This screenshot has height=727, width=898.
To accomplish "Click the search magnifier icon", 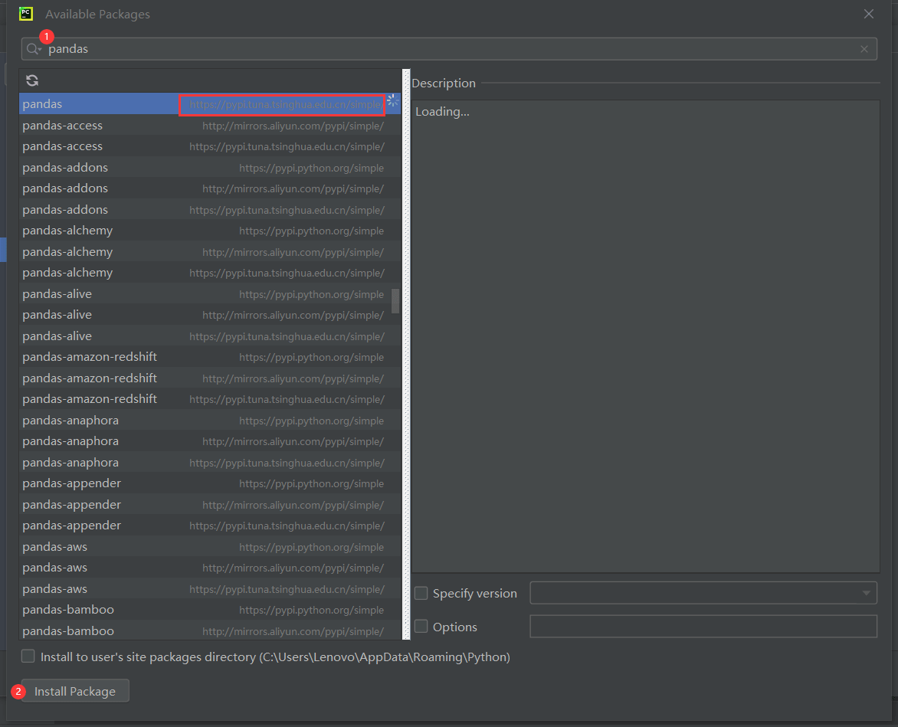I will click(33, 49).
